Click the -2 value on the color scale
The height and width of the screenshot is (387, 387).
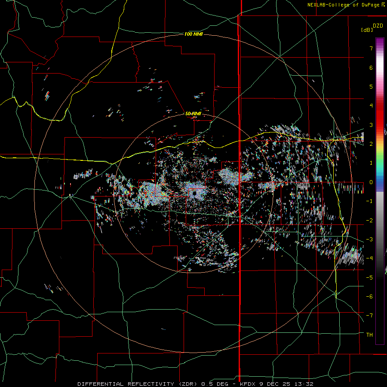(369, 221)
